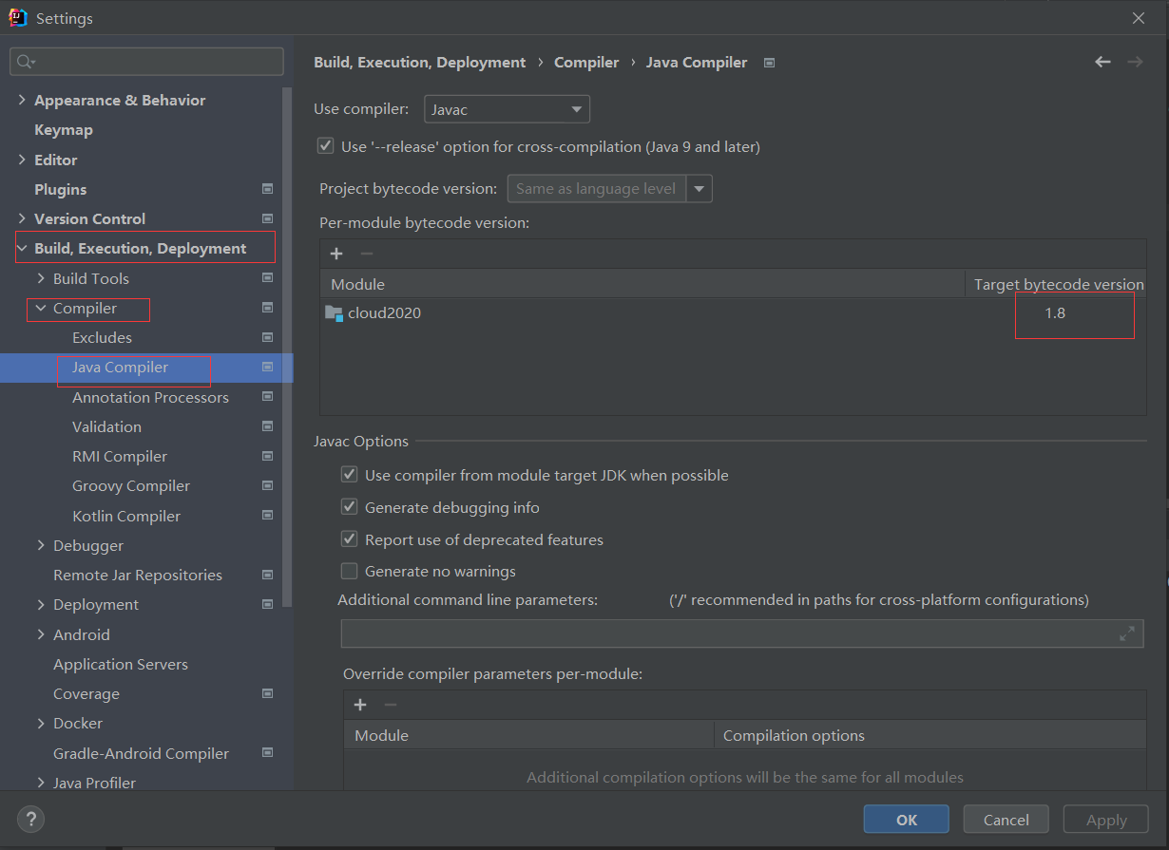Click the minus icon in the bytecode table toolbar

click(x=367, y=254)
